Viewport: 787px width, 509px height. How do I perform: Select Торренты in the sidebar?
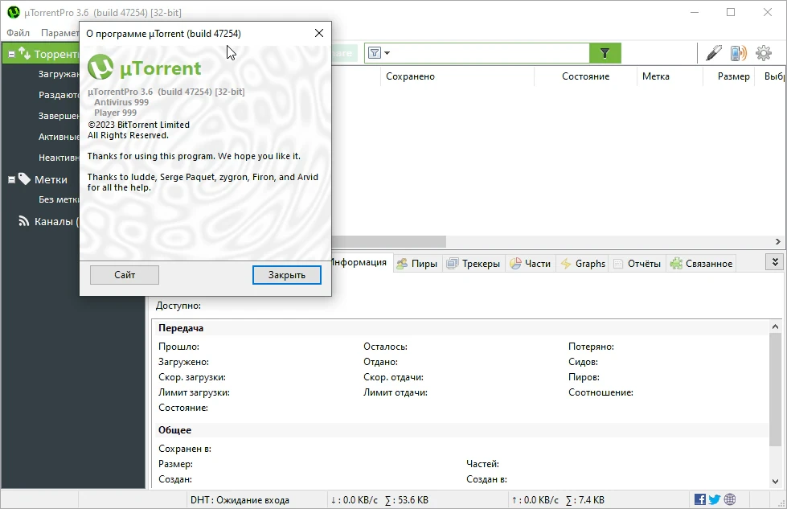click(56, 54)
